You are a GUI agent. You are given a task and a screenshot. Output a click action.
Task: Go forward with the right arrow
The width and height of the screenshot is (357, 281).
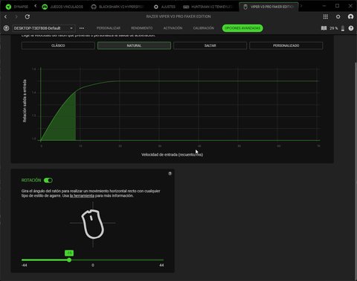tap(16, 16)
